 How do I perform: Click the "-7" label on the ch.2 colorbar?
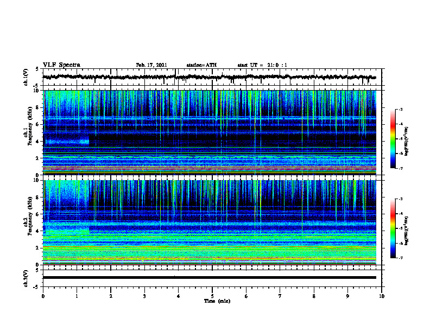(x=401, y=258)
